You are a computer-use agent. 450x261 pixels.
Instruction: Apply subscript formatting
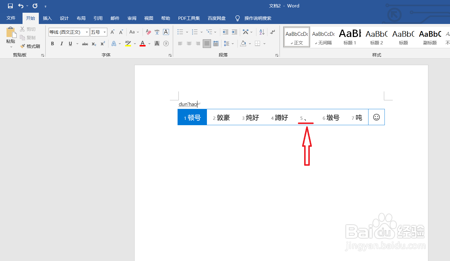[x=94, y=44]
